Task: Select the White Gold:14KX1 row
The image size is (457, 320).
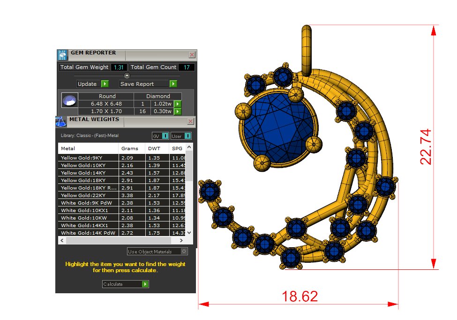Action: tap(122, 226)
